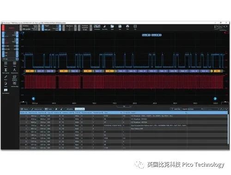Click the Data column header

coord(113,113)
